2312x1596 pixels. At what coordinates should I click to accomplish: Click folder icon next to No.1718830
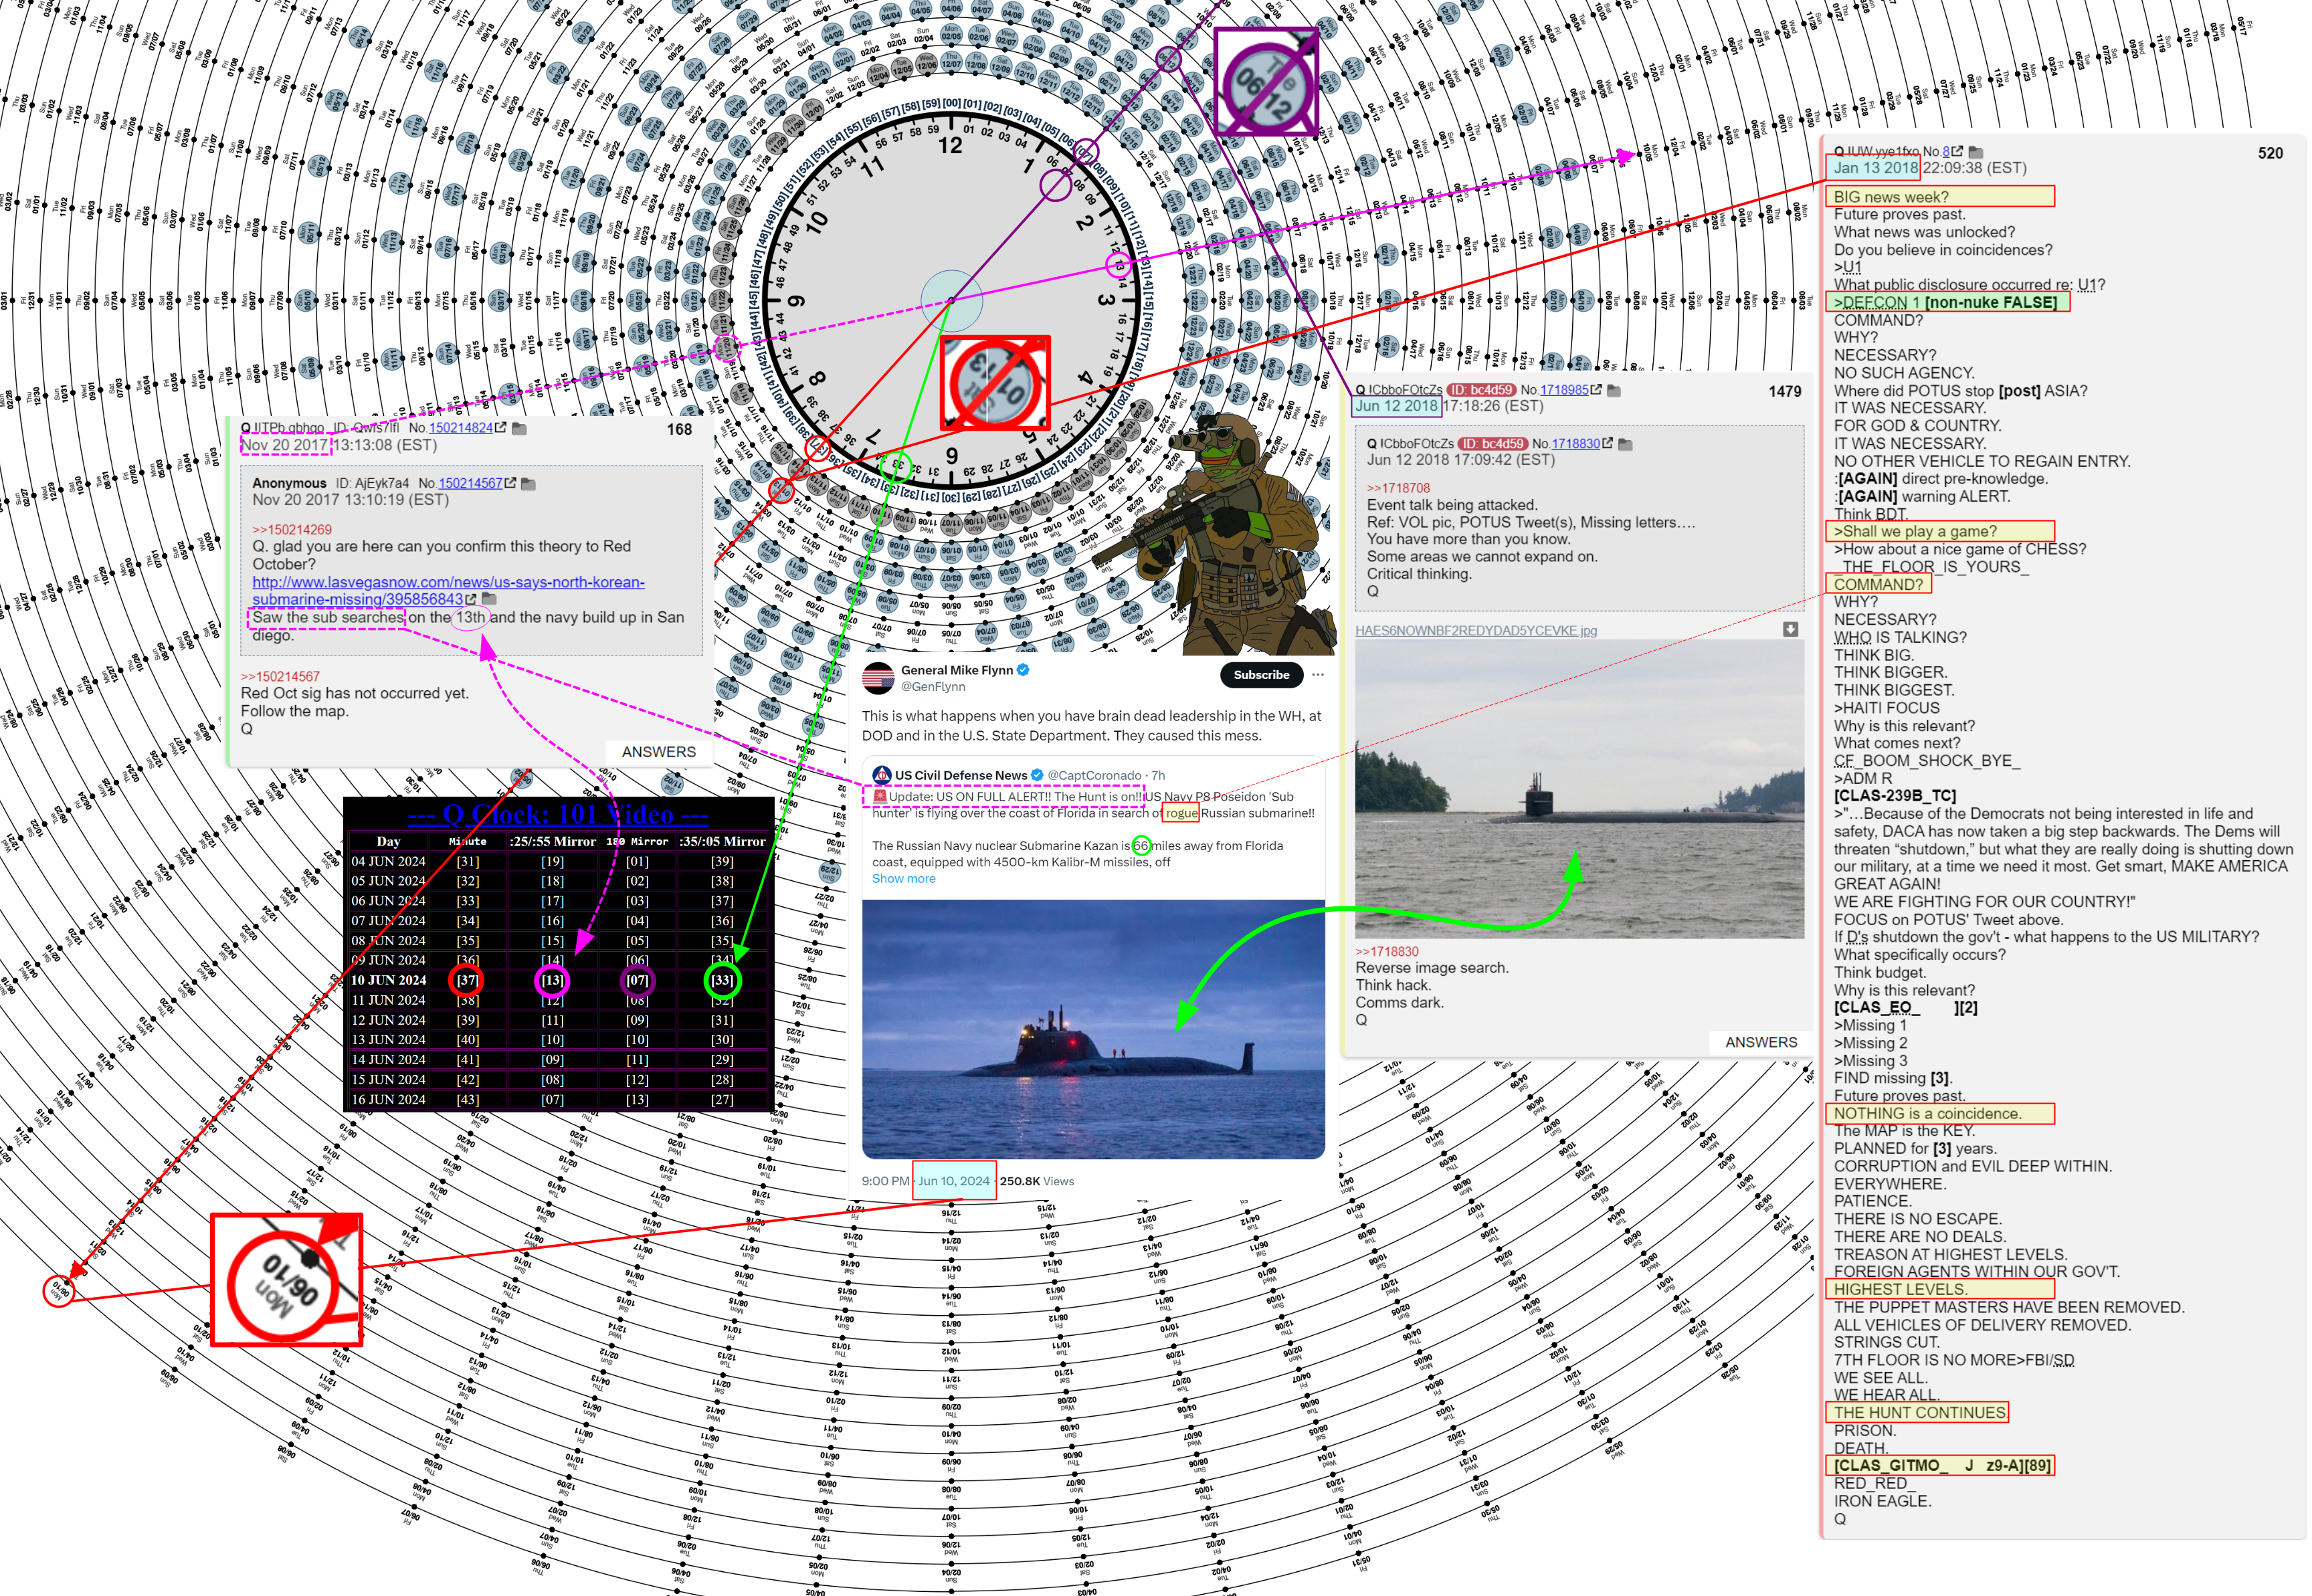click(1625, 444)
